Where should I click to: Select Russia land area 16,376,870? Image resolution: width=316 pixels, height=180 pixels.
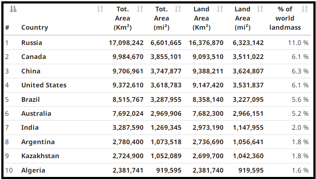pos(206,43)
